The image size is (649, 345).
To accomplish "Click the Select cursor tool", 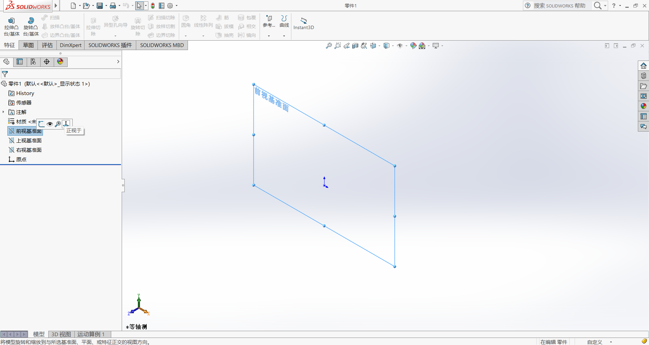I will click(x=139, y=6).
